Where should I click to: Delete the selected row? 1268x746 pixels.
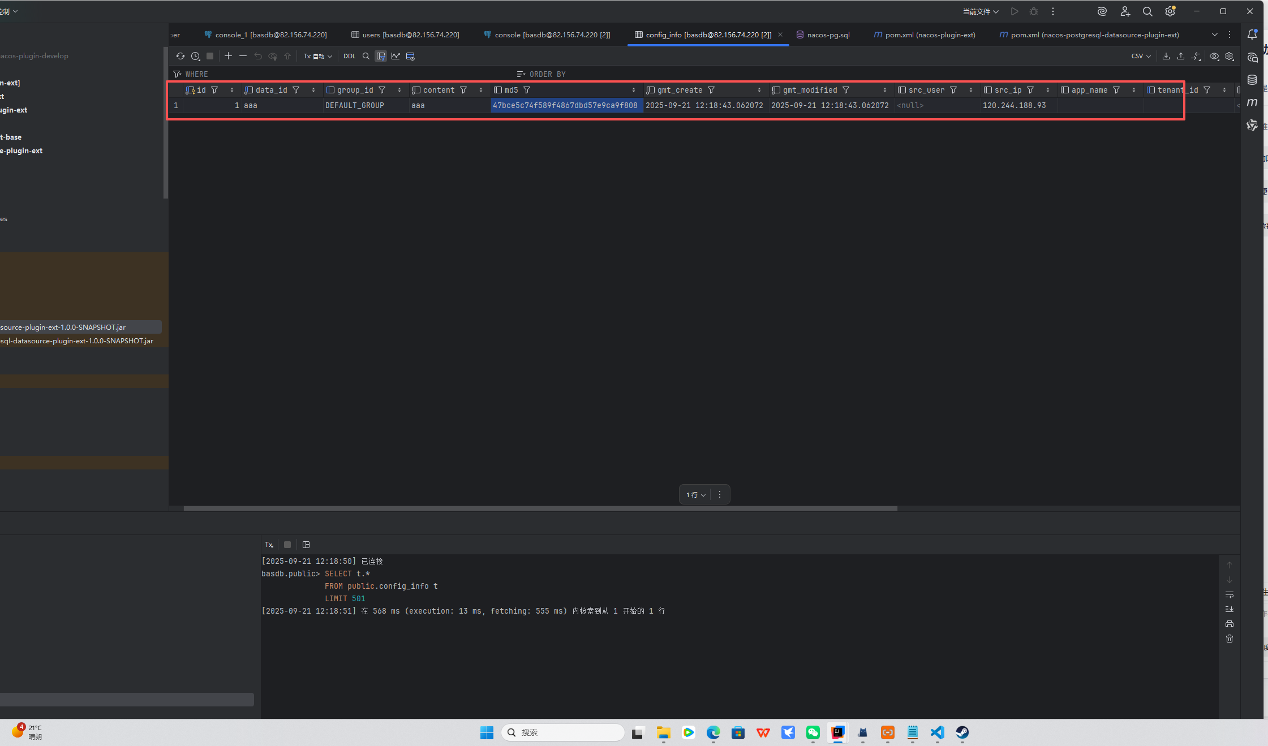(x=243, y=55)
